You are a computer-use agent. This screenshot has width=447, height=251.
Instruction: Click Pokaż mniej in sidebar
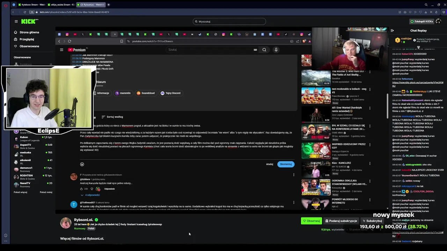point(46,192)
